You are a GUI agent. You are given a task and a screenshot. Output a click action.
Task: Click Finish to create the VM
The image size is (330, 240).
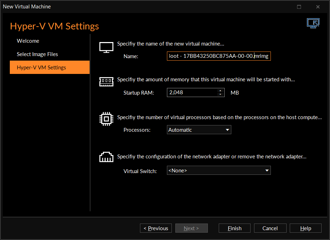coord(234,228)
